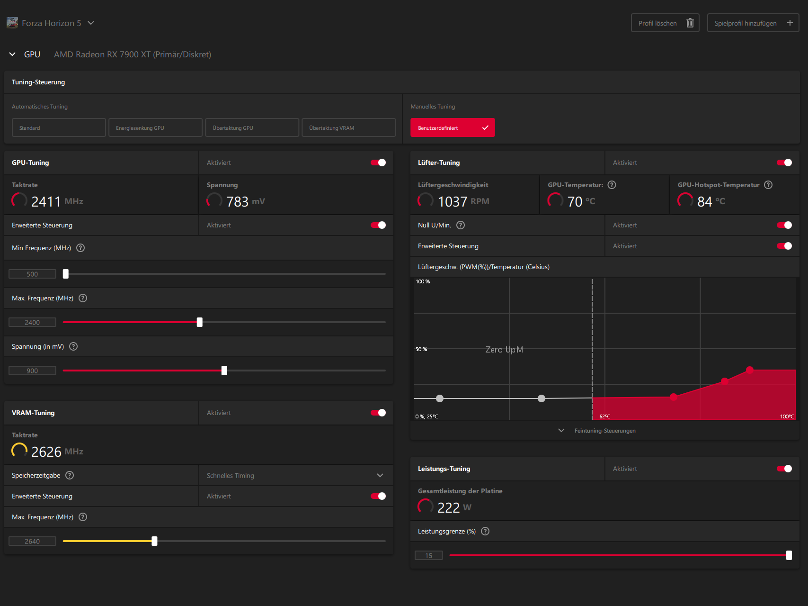Toggle Lüfter-Tuning Erweiterte Steuerung switch

(x=784, y=246)
